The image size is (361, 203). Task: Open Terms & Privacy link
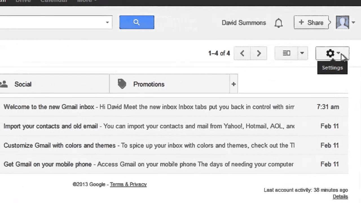point(128,184)
